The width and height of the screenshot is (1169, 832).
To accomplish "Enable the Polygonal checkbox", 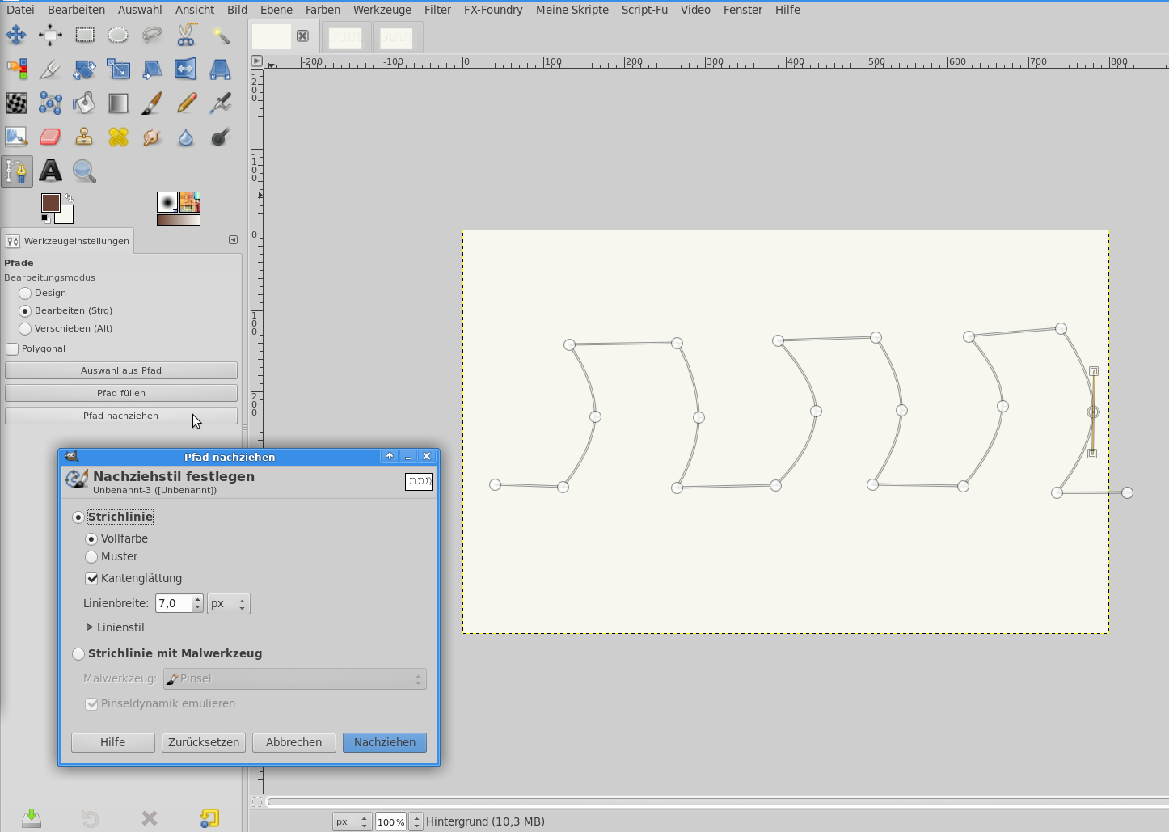I will point(12,349).
